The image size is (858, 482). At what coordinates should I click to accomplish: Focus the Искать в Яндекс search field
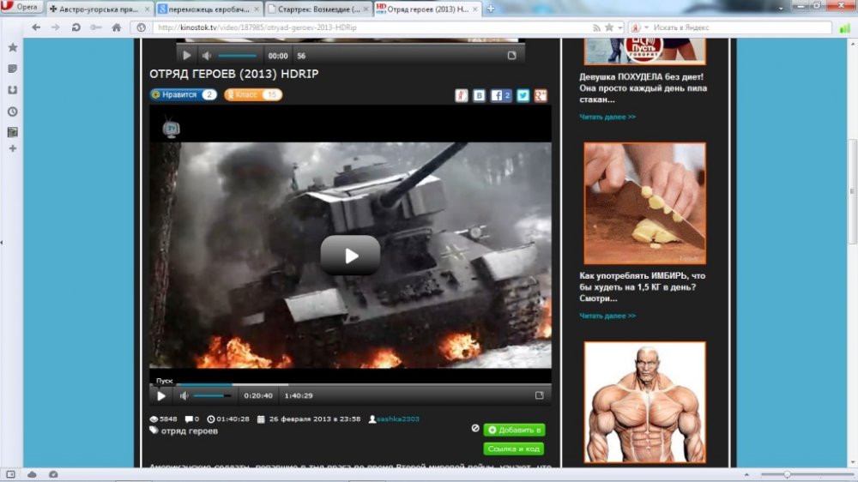[740, 27]
